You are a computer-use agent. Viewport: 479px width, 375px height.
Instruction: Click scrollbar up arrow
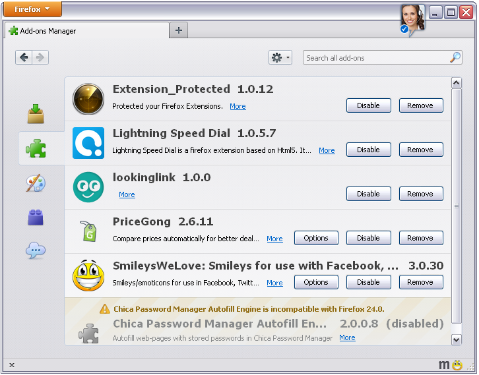pos(456,82)
